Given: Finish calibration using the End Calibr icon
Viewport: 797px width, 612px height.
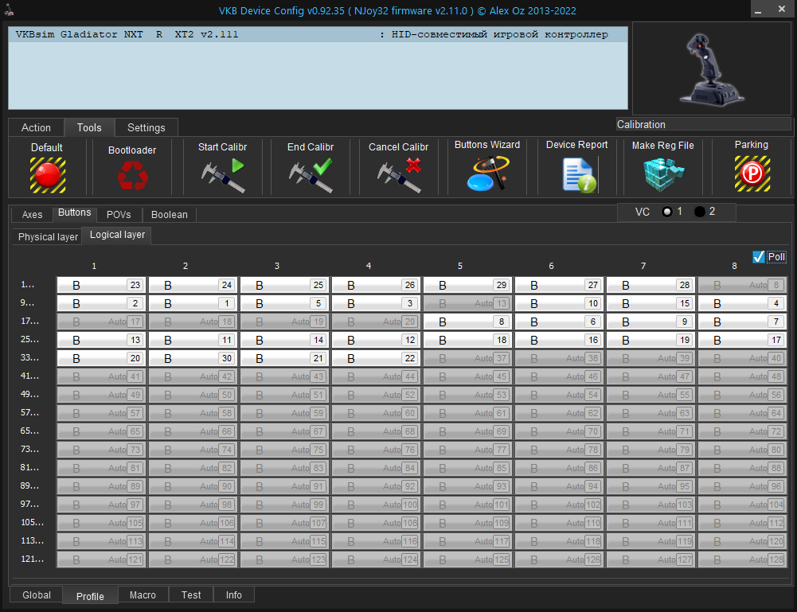Looking at the screenshot, I should pyautogui.click(x=310, y=175).
